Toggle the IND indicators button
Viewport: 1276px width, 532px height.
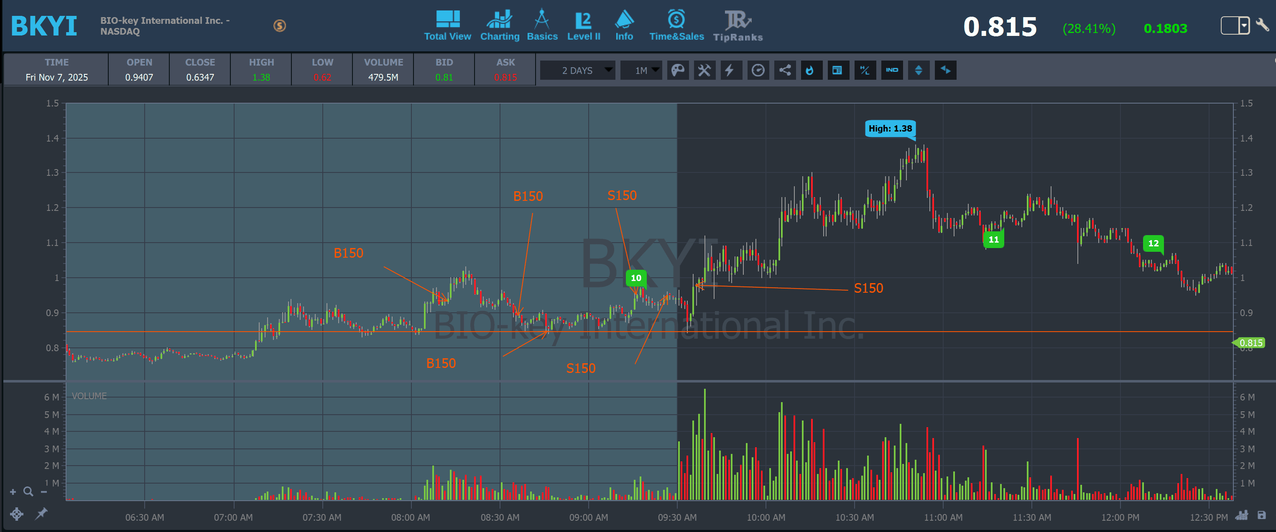(x=892, y=70)
